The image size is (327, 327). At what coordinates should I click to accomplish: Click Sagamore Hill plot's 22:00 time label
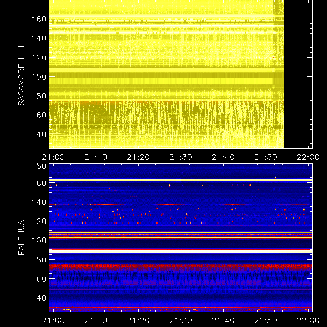[308, 157]
